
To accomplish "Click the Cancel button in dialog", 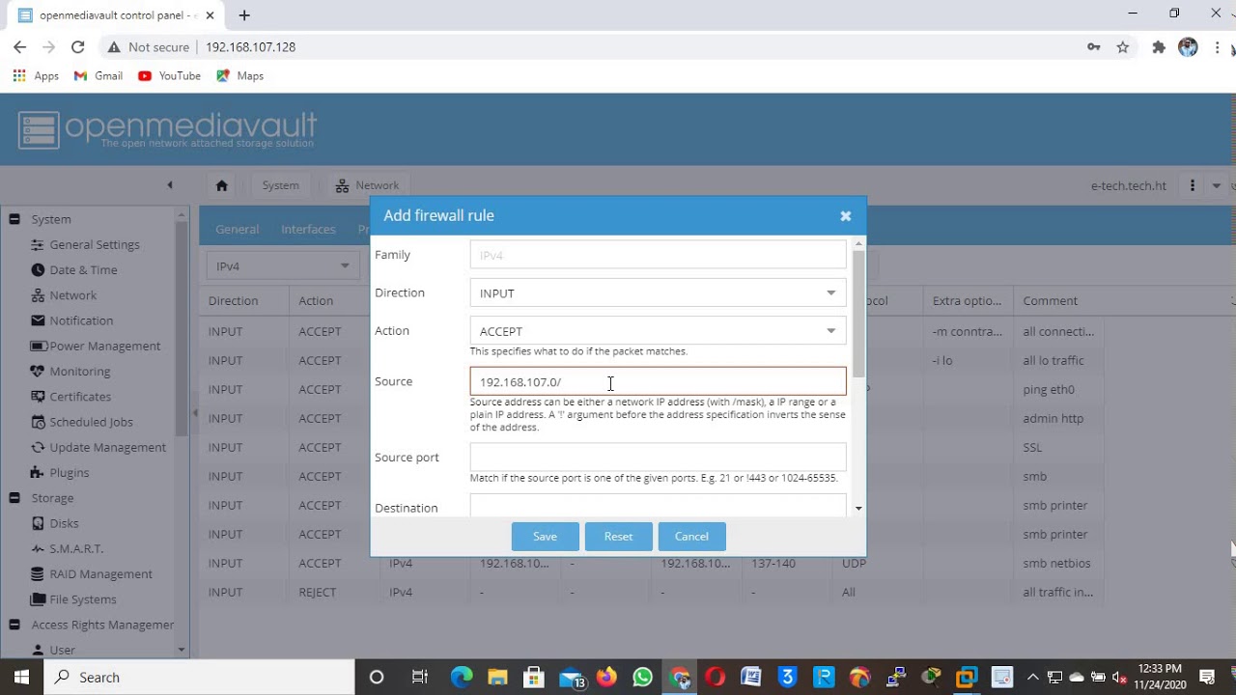I will [x=691, y=537].
